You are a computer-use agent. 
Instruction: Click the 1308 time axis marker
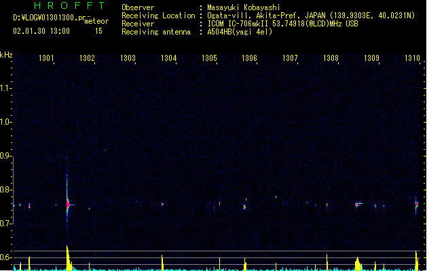click(x=331, y=58)
